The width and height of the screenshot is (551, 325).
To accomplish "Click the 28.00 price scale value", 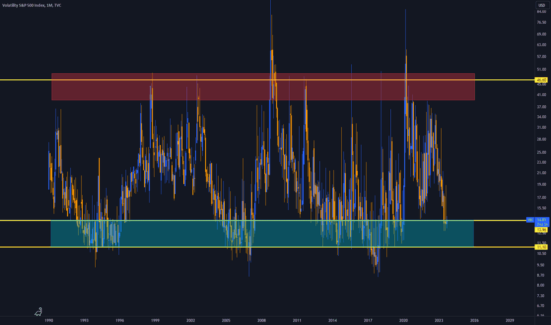I will pos(542,139).
